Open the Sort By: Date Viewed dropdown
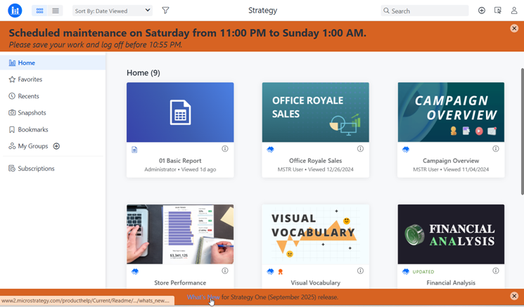 pos(113,11)
